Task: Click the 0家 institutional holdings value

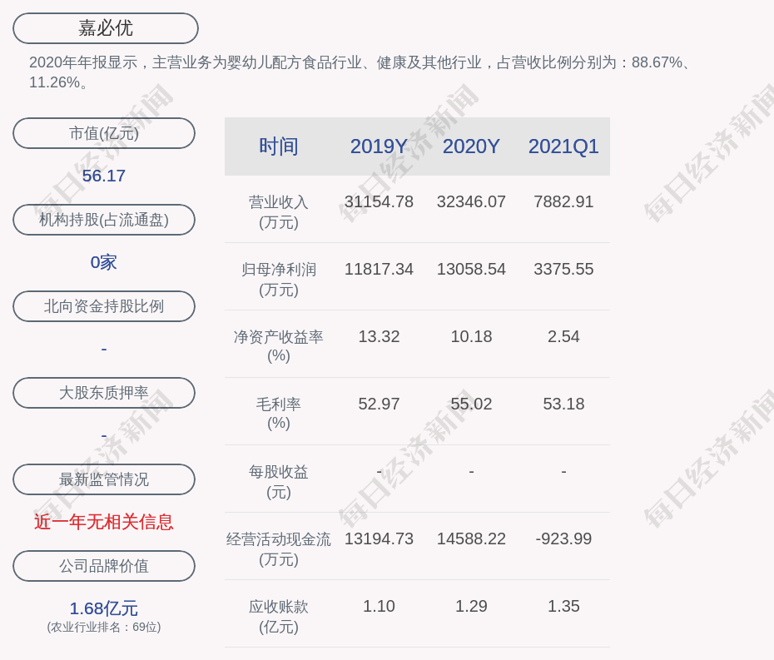Action: pos(104,262)
